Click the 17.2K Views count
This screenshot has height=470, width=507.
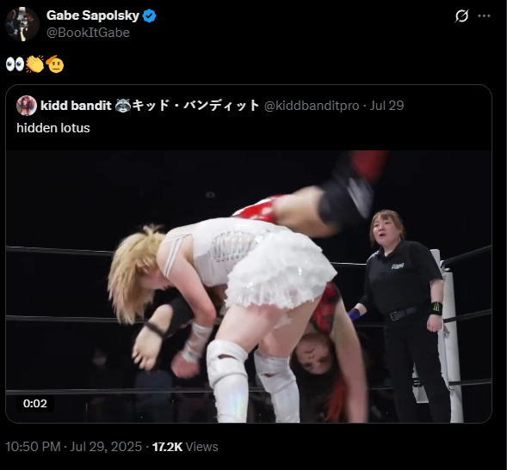coord(185,447)
